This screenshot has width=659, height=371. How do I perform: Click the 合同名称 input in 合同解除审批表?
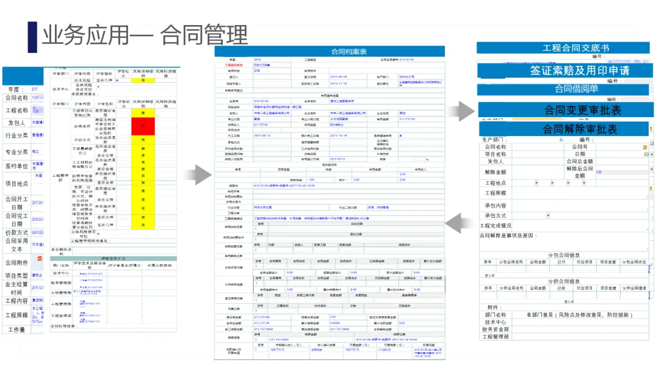[537, 147]
